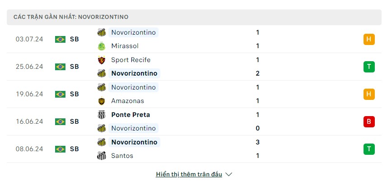Open the 25.06.24 match row date
The width and height of the screenshot is (387, 189).
pyautogui.click(x=29, y=67)
